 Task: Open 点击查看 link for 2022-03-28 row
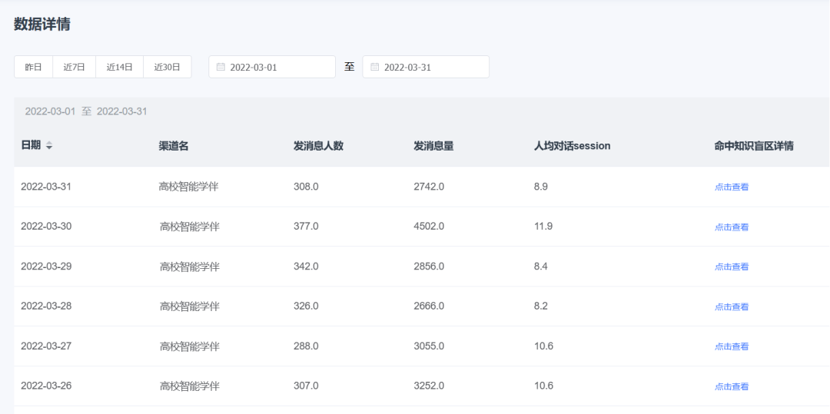732,306
